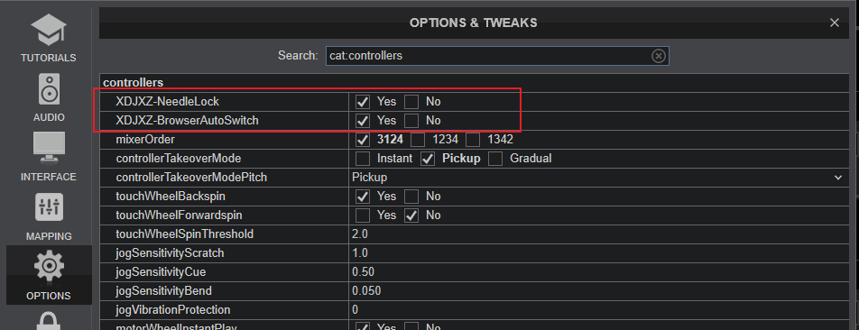This screenshot has height=330, width=859.
Task: Open the Audio speaker icon settings
Action: [x=49, y=89]
